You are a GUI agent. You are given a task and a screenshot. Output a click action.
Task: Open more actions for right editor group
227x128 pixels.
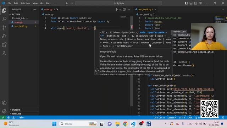[223, 10]
